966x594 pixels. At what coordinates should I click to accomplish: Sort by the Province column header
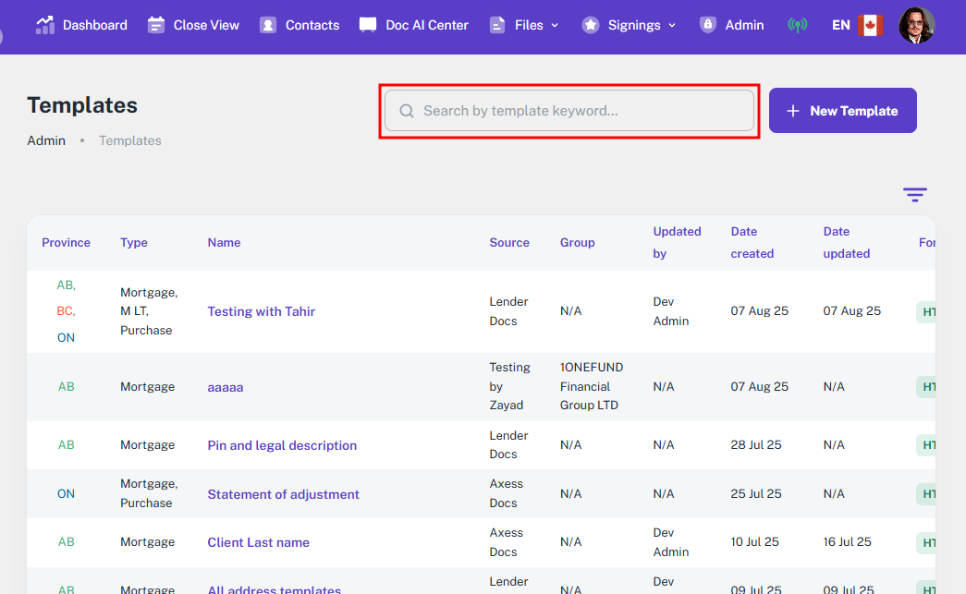click(66, 242)
